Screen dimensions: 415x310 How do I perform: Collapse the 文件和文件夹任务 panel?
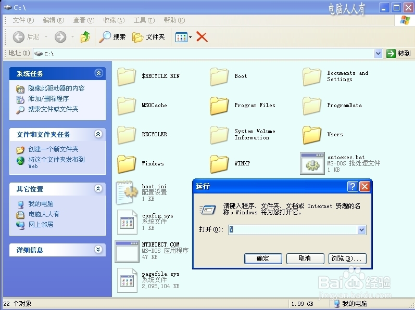point(98,134)
